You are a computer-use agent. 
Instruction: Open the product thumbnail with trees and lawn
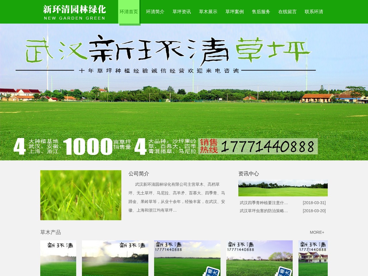259,258
